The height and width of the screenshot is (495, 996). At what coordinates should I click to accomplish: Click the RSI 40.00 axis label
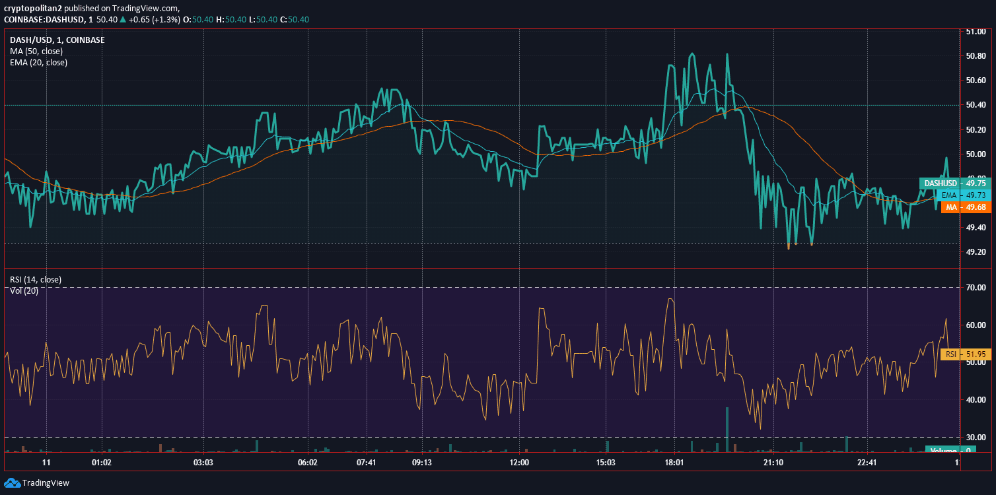point(976,400)
